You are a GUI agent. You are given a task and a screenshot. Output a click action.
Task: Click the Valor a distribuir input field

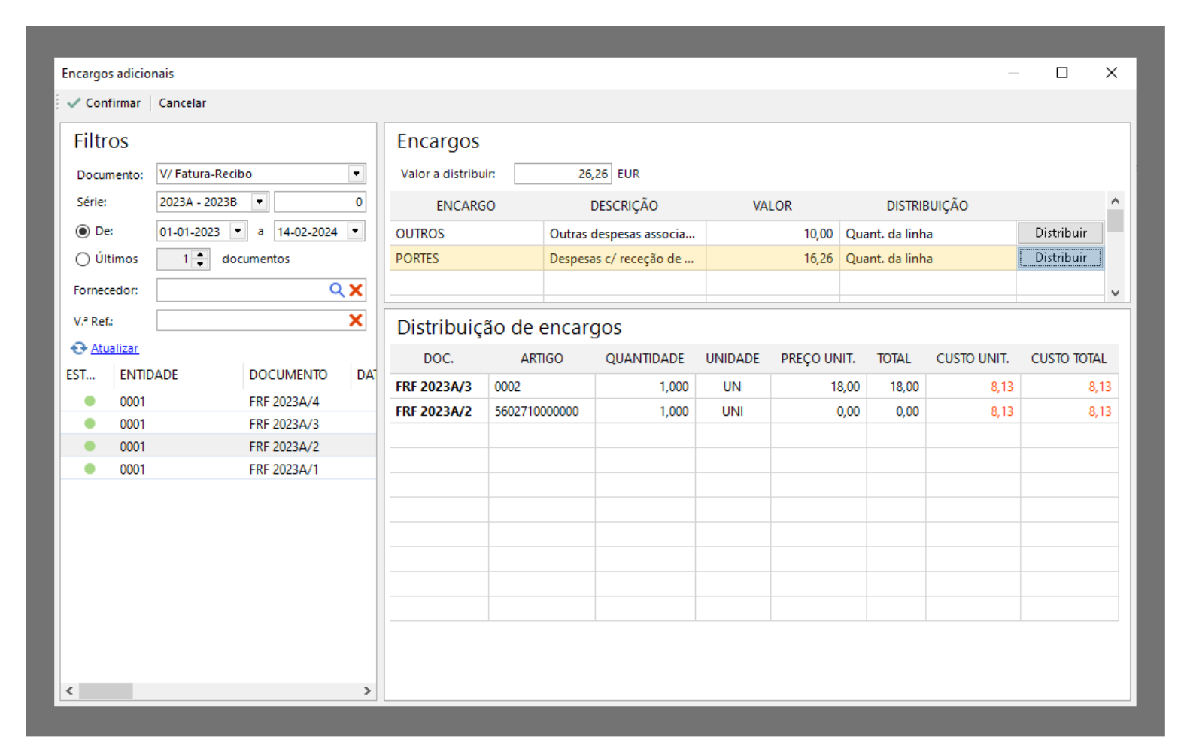tap(562, 174)
